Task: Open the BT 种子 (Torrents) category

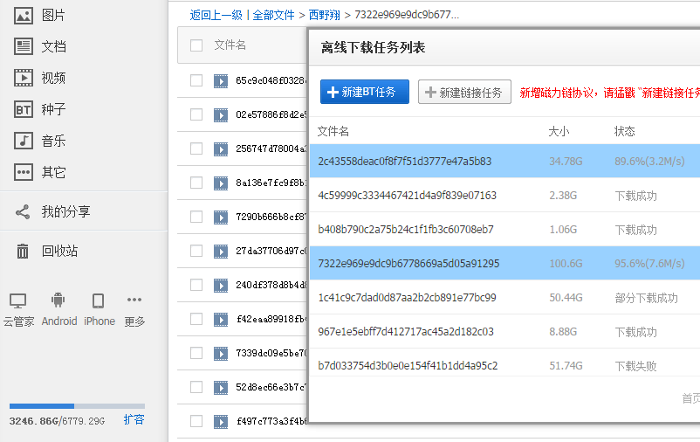Action: point(24,109)
